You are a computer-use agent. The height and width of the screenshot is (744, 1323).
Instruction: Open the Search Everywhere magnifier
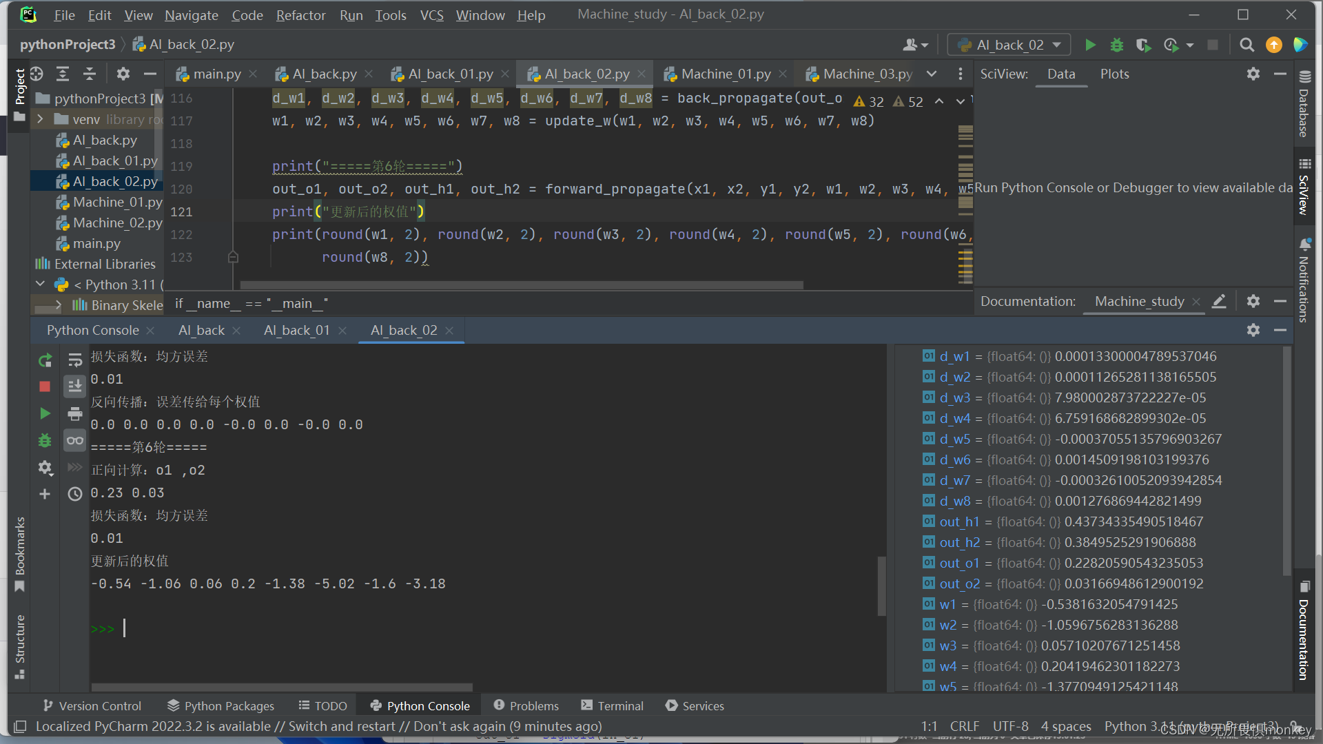1247,45
